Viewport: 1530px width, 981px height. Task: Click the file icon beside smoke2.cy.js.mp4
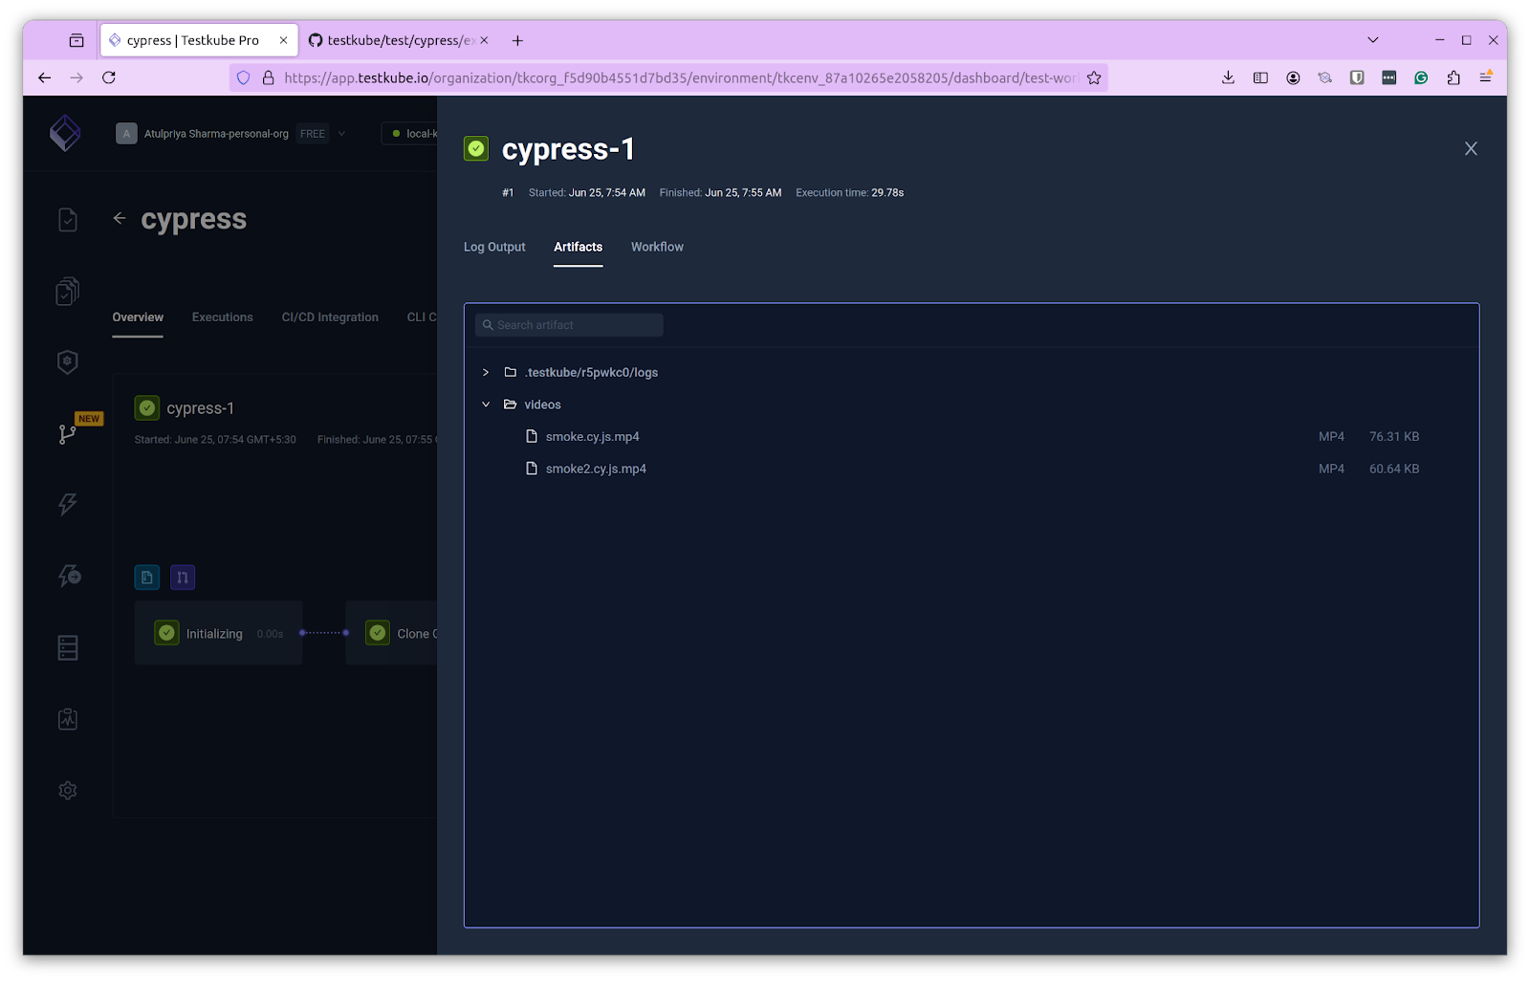(x=532, y=469)
